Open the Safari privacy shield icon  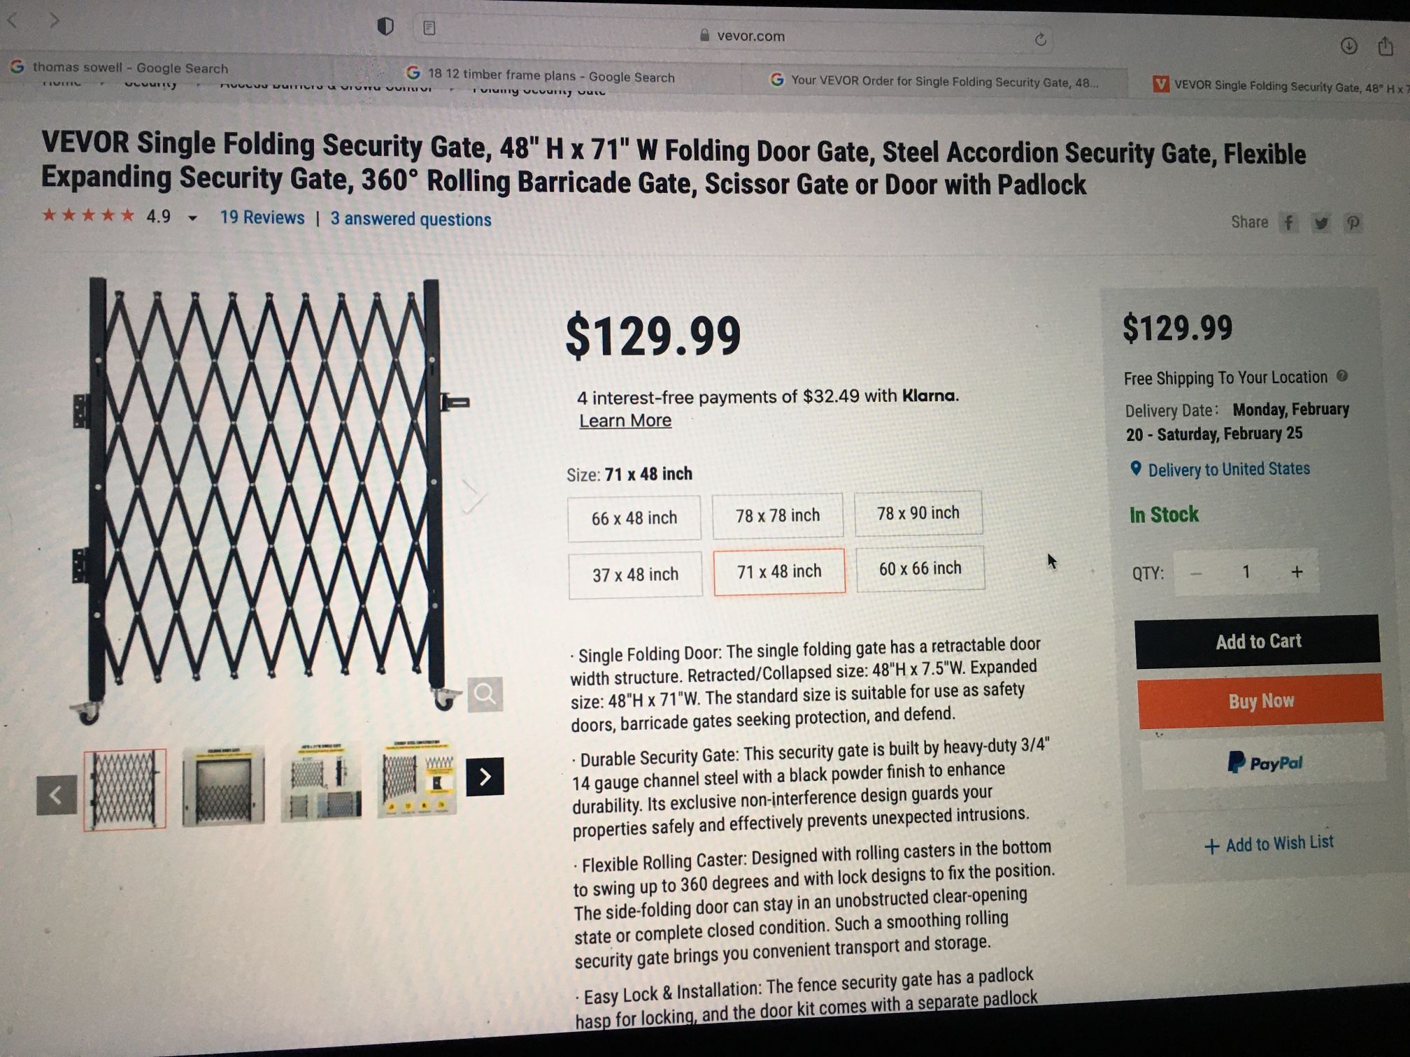tap(385, 27)
